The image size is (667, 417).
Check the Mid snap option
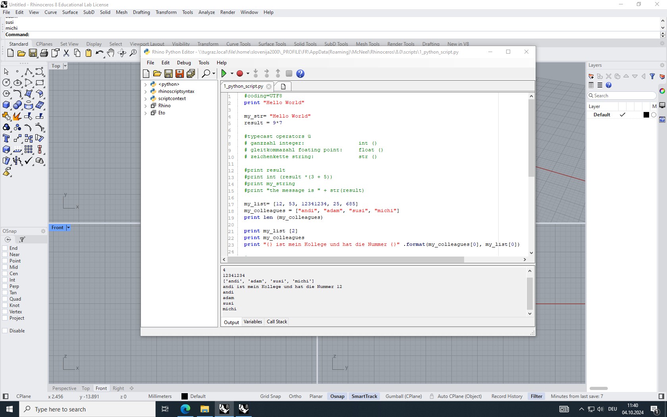(4, 267)
